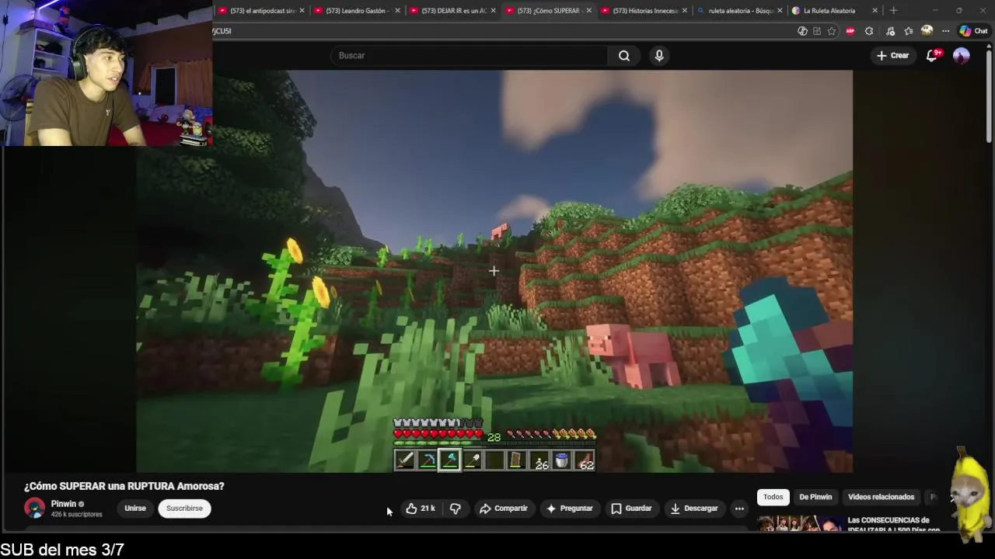Open YouTube notifications bell
This screenshot has width=995, height=559.
click(932, 56)
